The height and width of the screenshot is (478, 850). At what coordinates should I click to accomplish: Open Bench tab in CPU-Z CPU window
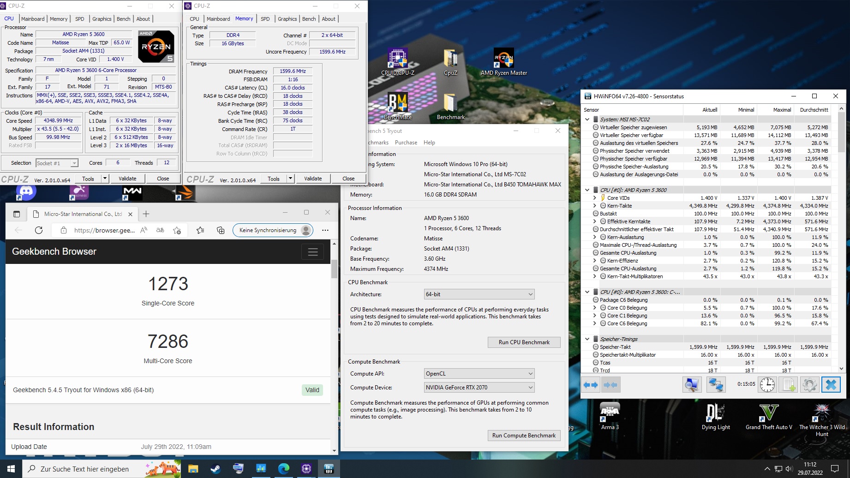coord(124,19)
